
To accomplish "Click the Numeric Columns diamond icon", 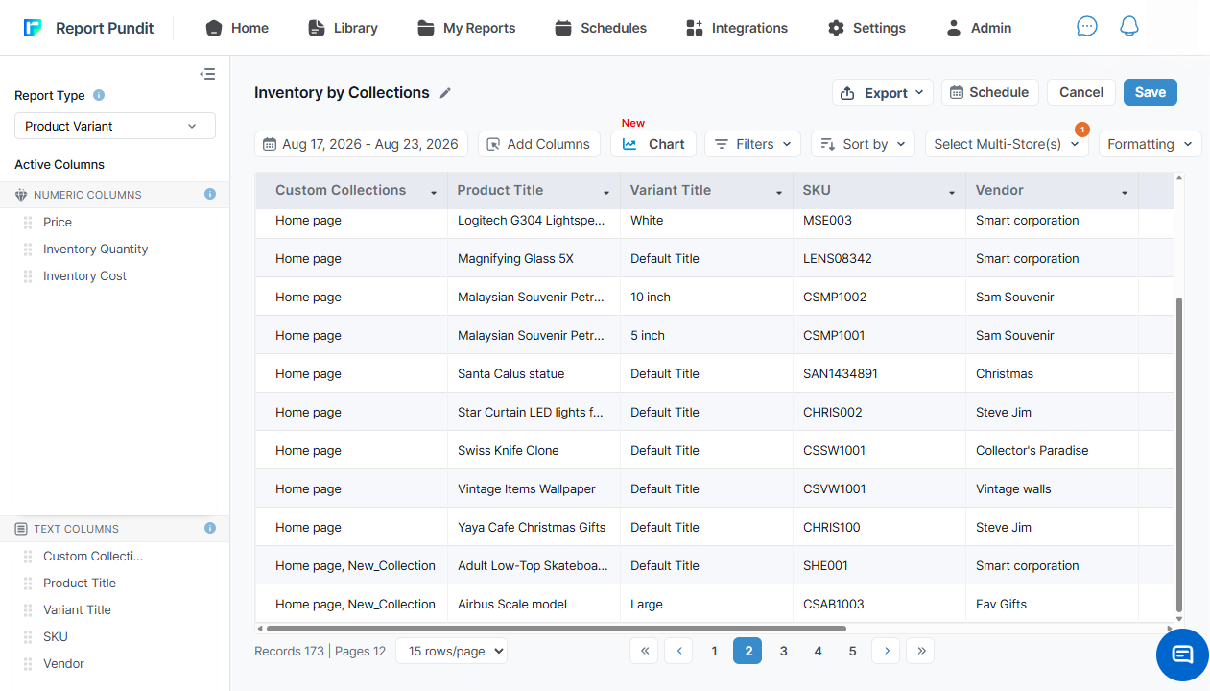I will 21,195.
